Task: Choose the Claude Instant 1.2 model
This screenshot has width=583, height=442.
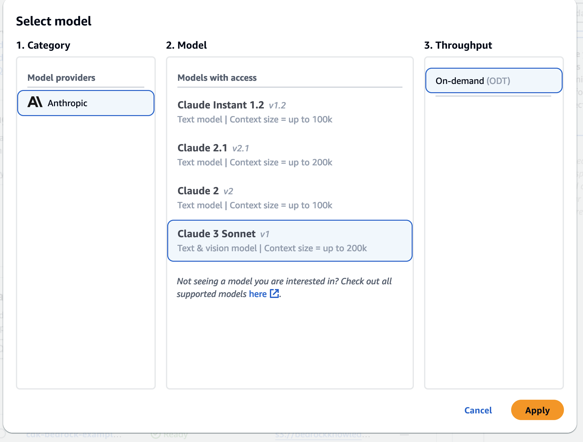Action: 254,112
